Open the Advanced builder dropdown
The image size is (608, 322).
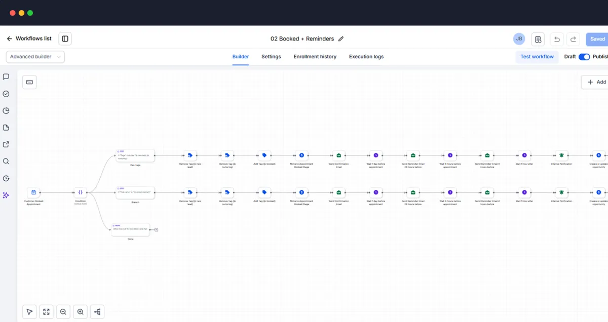coord(35,57)
